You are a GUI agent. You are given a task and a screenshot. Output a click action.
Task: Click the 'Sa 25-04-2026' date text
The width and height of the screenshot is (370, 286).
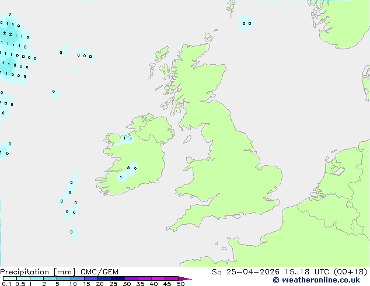[246, 272]
